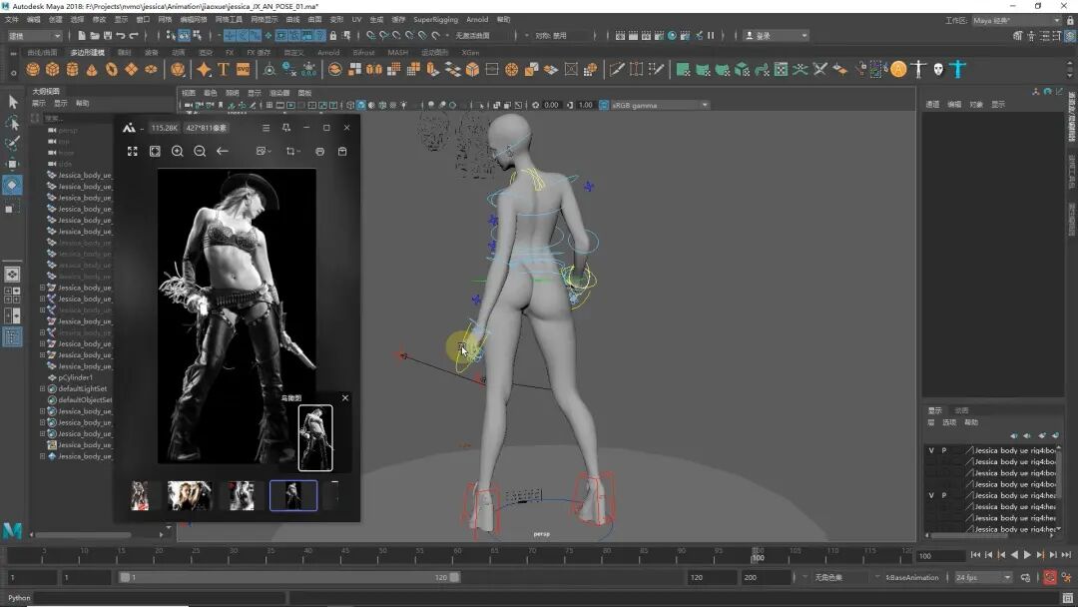Click the polygon cube shelf icon

[53, 70]
